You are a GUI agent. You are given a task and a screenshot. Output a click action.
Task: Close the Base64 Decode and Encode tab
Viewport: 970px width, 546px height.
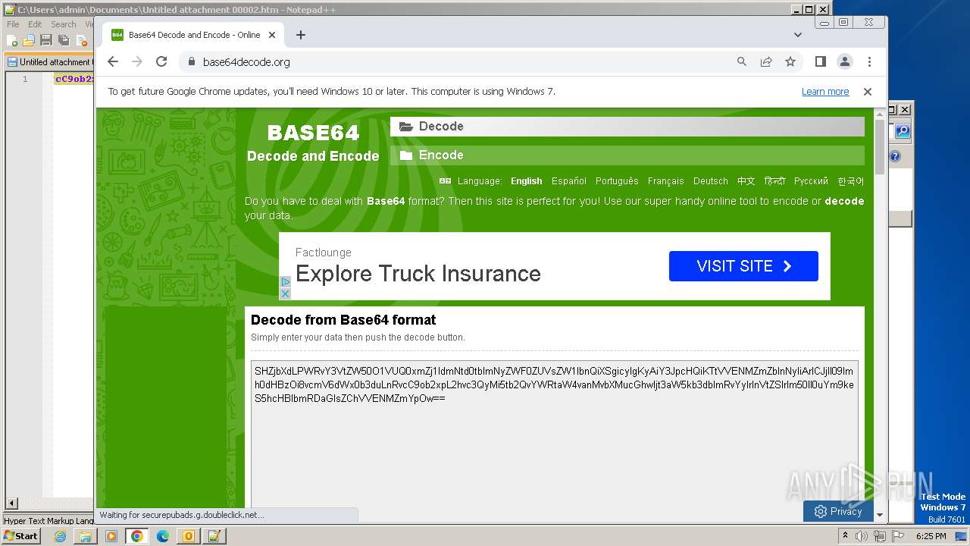pyautogui.click(x=272, y=35)
